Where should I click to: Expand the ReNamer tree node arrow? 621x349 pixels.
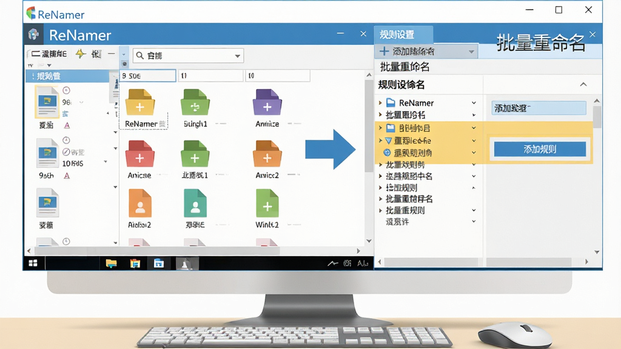click(x=380, y=103)
